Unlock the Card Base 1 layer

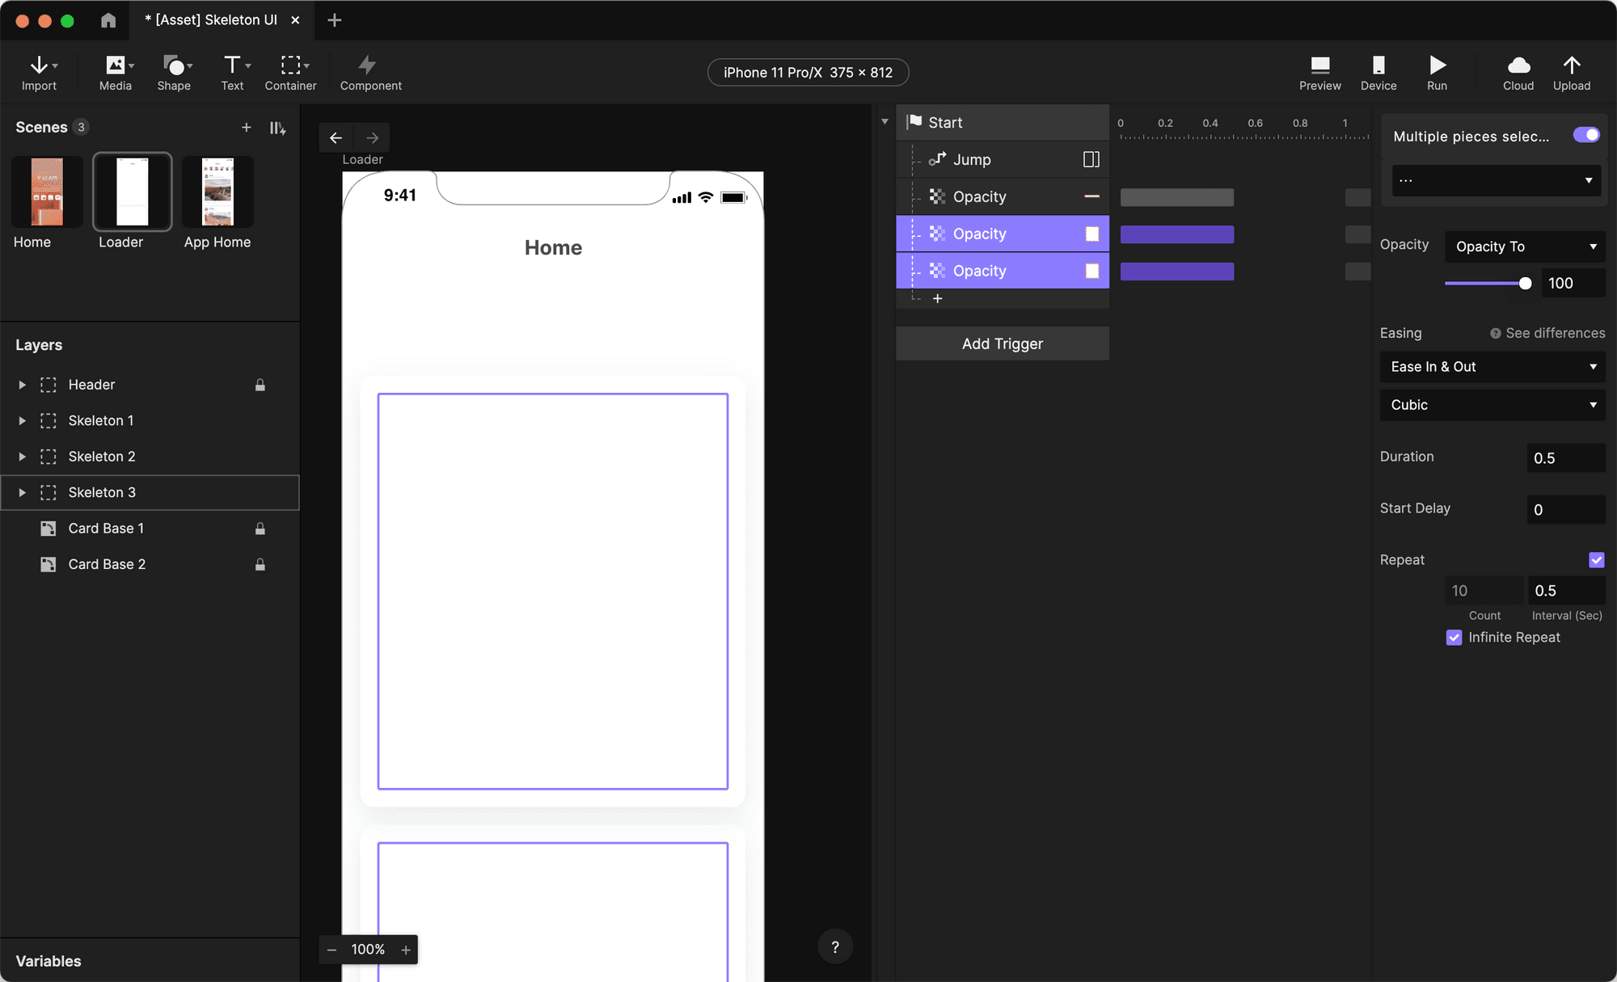pos(260,529)
